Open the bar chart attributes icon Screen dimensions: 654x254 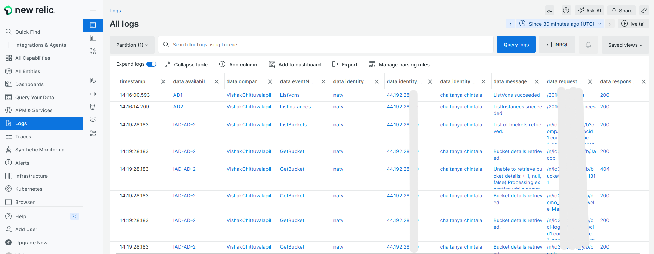[93, 38]
